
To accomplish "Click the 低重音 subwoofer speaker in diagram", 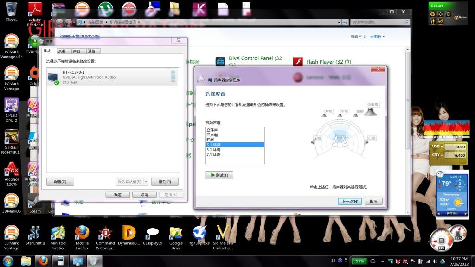I will (370, 112).
